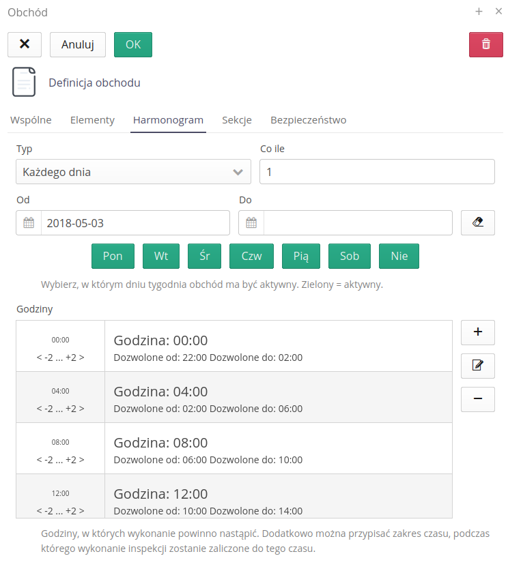Click the Anuluj button

tap(78, 44)
